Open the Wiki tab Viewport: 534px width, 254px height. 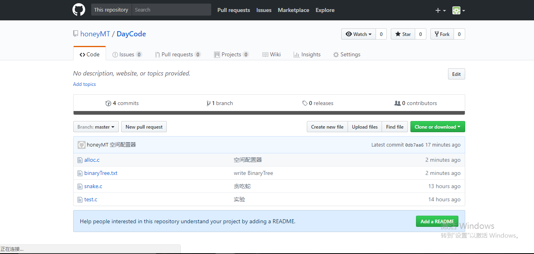point(272,55)
